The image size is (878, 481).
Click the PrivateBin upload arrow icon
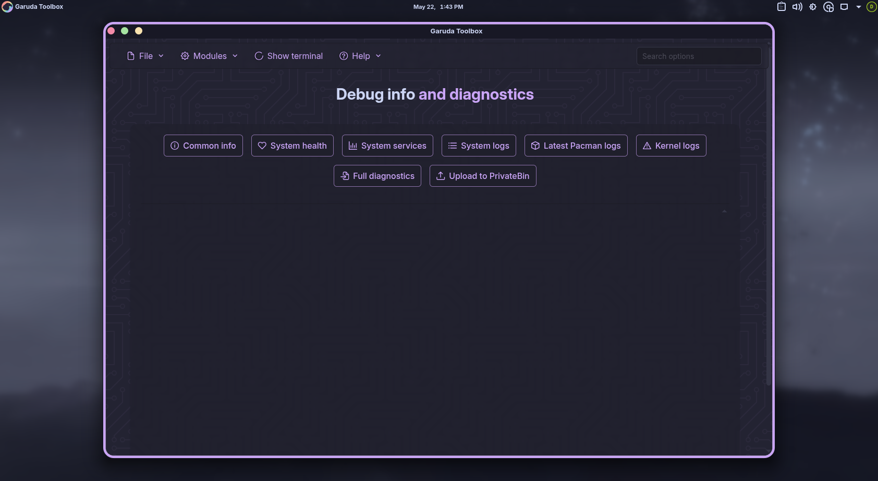(441, 176)
